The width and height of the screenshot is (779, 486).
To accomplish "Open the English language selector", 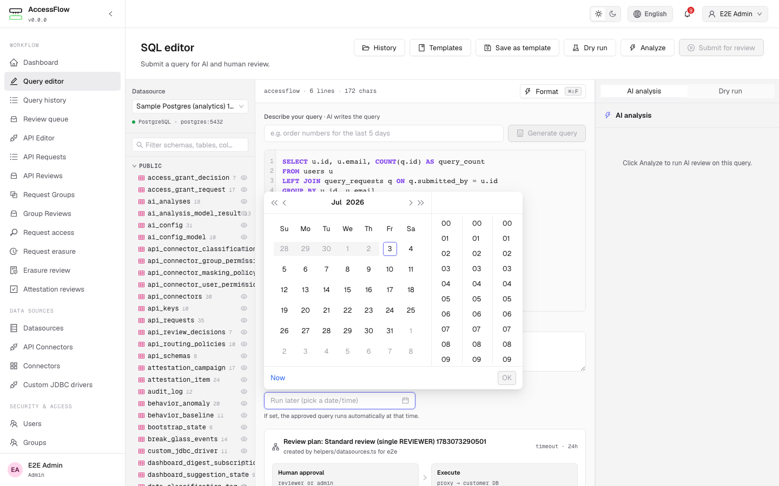I will point(650,14).
